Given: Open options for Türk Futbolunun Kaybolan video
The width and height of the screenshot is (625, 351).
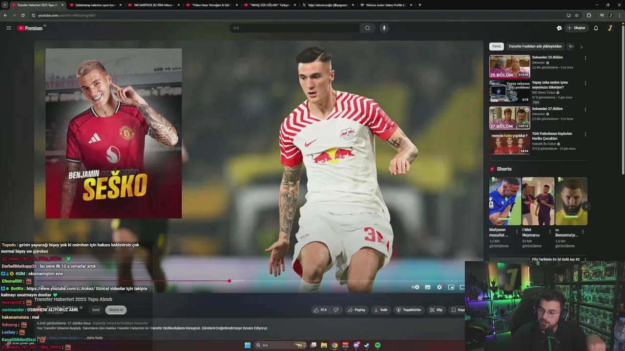Looking at the screenshot, I should (x=585, y=135).
